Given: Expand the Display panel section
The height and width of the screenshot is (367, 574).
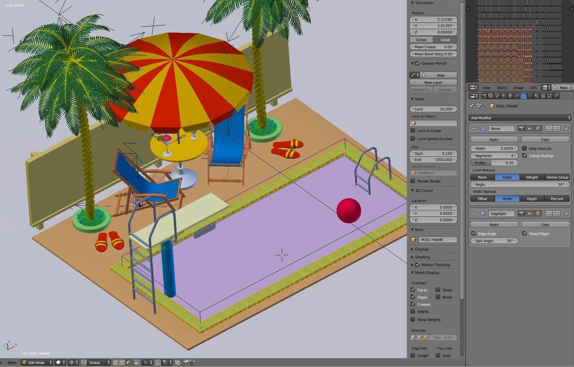Looking at the screenshot, I should click(x=422, y=249).
